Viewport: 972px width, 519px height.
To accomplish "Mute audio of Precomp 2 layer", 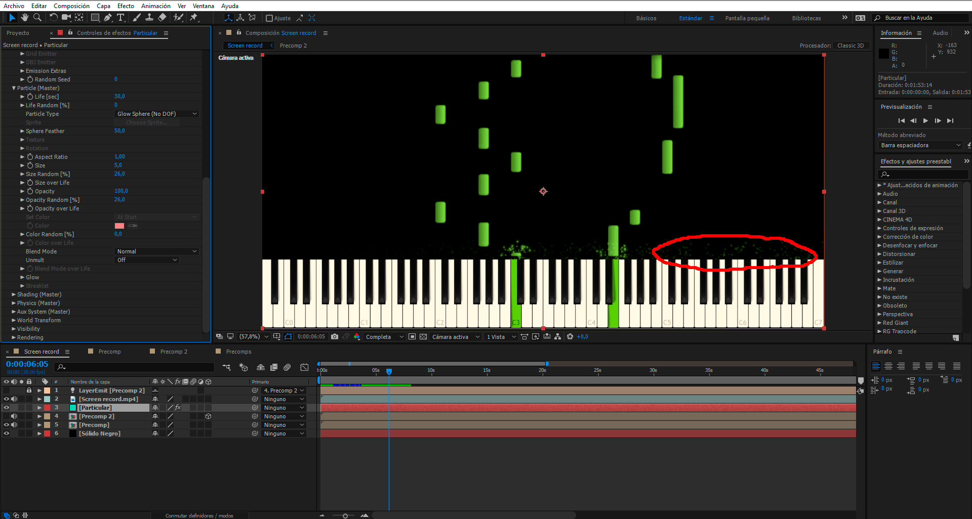I will point(14,416).
